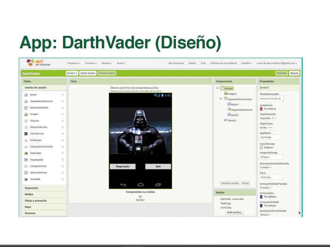Viewport: 330px width, 247px height.
Task: Open the Proyectos menu
Action: pyautogui.click(x=74, y=63)
